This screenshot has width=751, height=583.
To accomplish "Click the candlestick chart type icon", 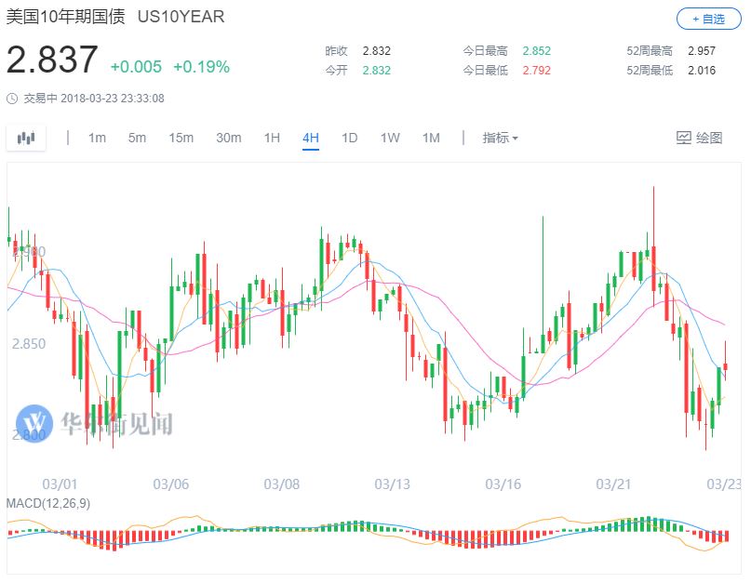I will (26, 138).
